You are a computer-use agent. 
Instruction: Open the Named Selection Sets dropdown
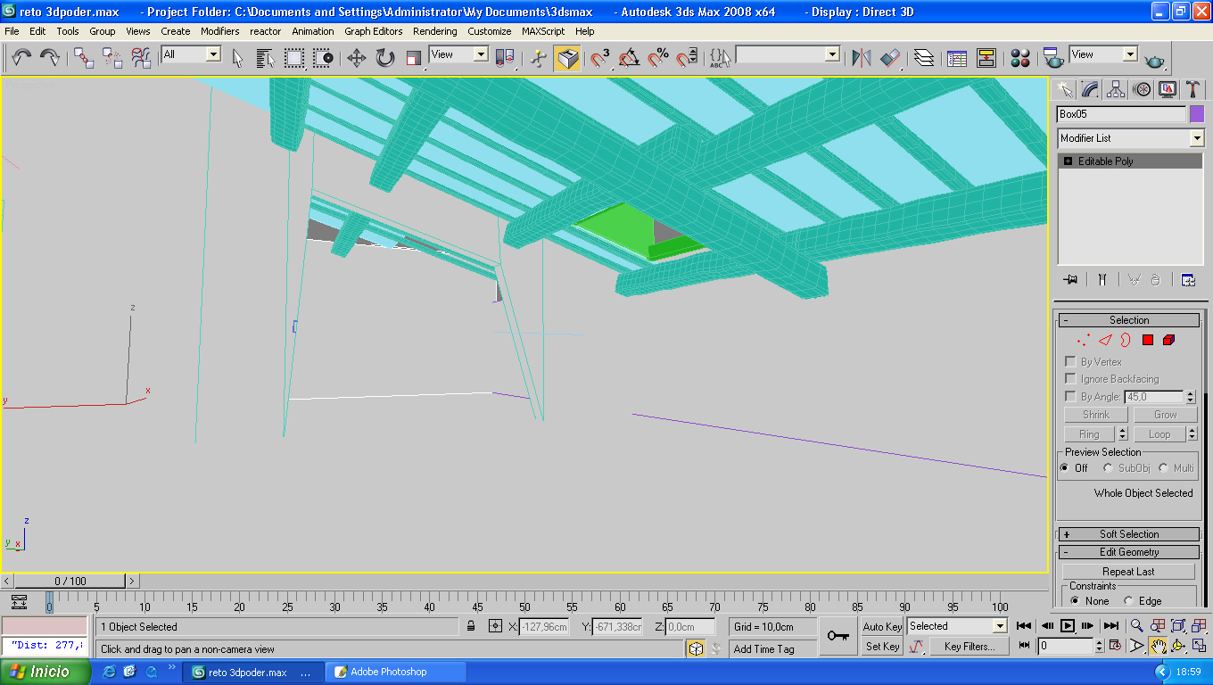[833, 54]
